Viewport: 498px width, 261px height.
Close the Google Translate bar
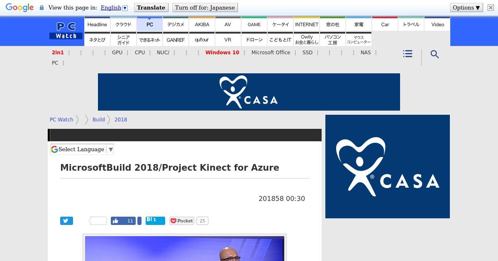[x=490, y=8]
